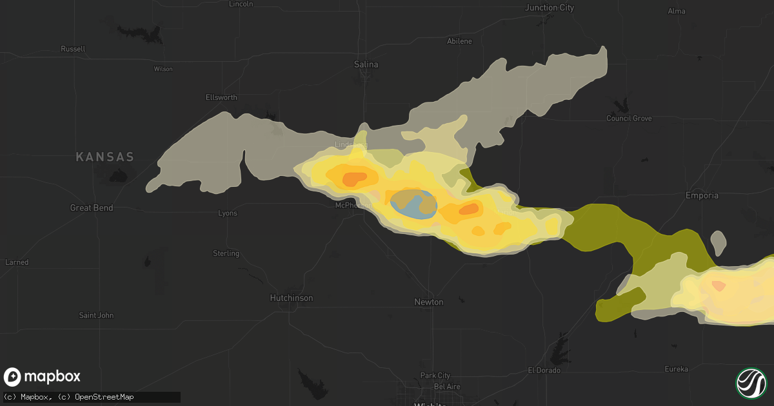
Task: Click the Ellsworth town label
Action: pyautogui.click(x=221, y=97)
